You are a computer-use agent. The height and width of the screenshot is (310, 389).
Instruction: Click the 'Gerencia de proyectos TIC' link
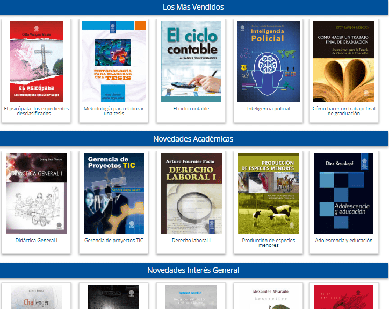pos(114,241)
